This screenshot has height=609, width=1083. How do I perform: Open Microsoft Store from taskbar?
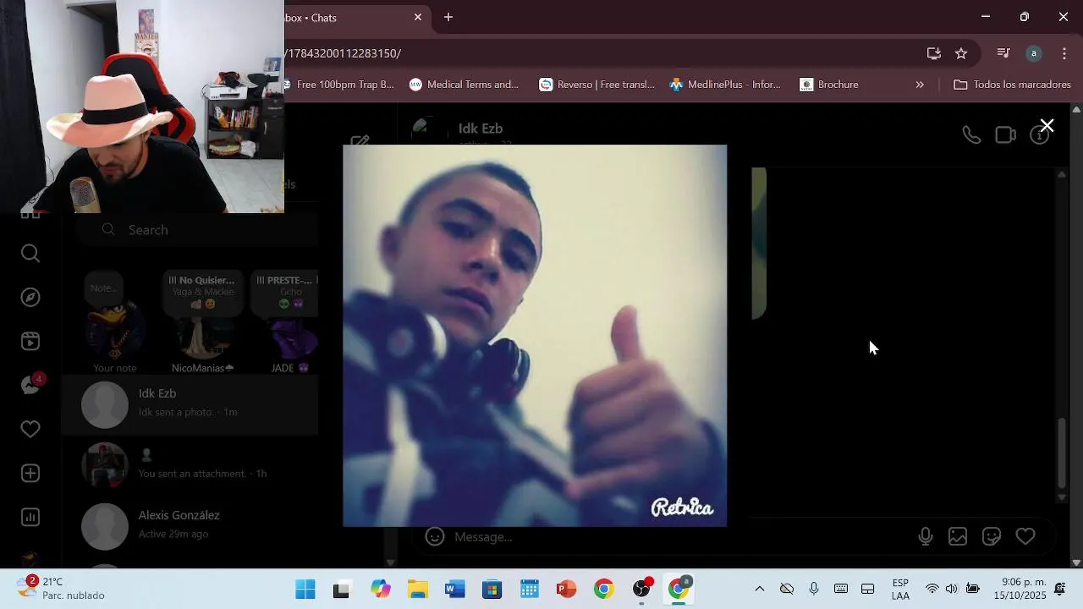[492, 590]
